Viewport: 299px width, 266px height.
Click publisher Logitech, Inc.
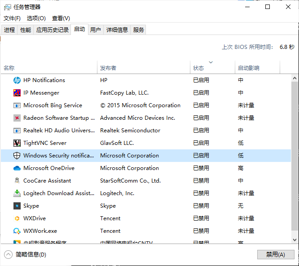pos(117,193)
